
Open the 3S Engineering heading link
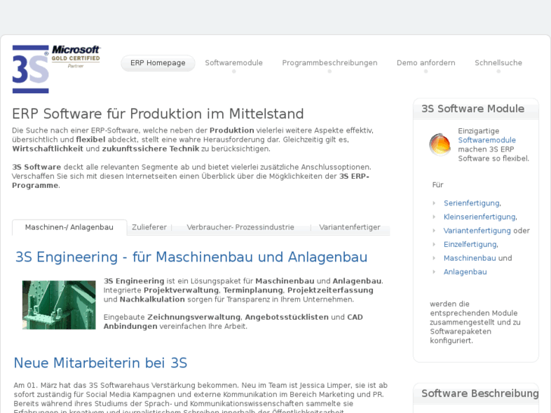point(192,258)
